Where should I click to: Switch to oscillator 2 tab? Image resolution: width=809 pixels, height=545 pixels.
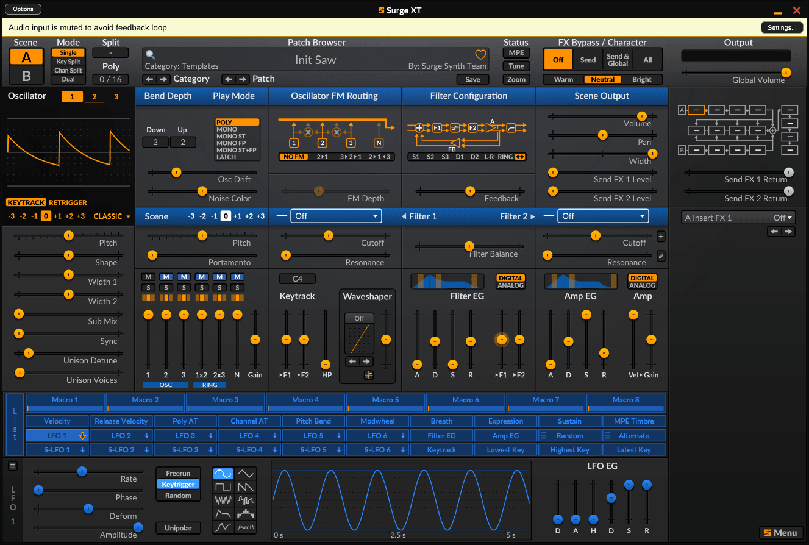point(94,97)
